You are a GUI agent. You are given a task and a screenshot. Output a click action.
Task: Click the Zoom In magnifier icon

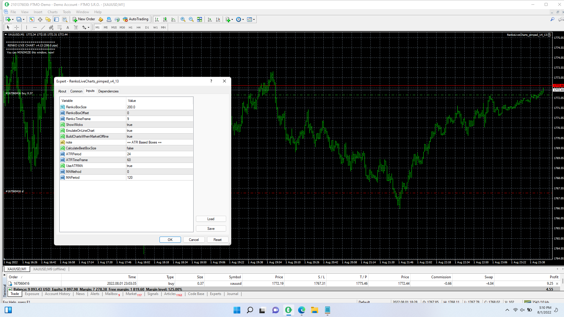[183, 19]
